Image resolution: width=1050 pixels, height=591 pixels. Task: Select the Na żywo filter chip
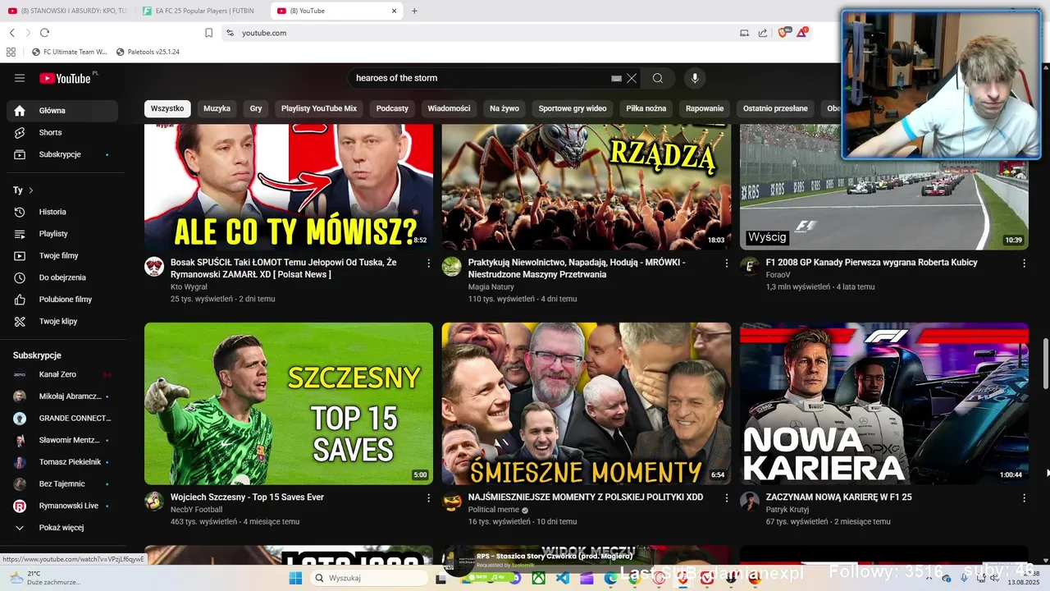(504, 108)
